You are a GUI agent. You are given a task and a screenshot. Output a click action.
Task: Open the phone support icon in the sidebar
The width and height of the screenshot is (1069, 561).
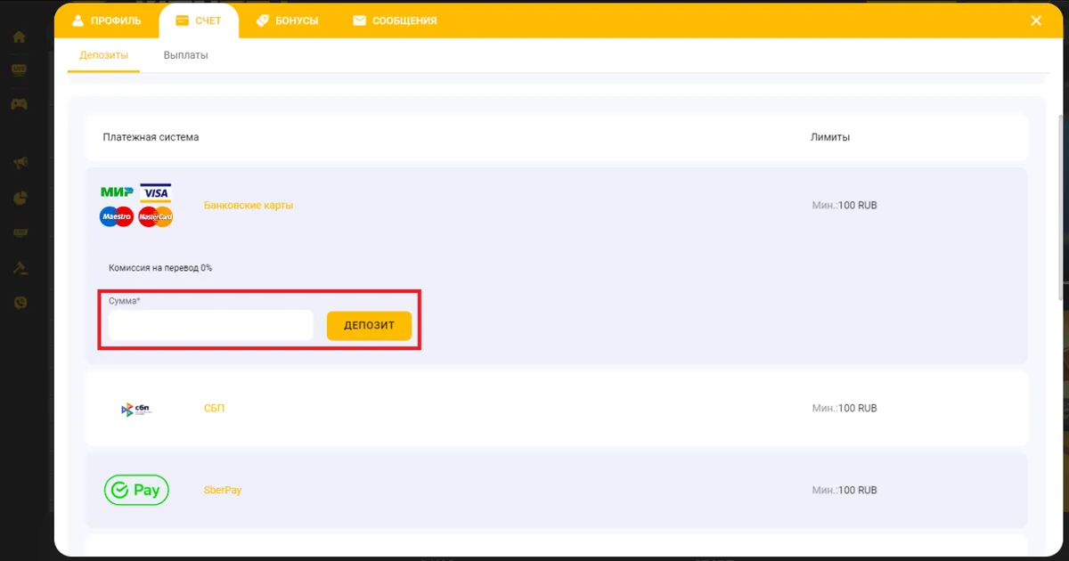[20, 303]
